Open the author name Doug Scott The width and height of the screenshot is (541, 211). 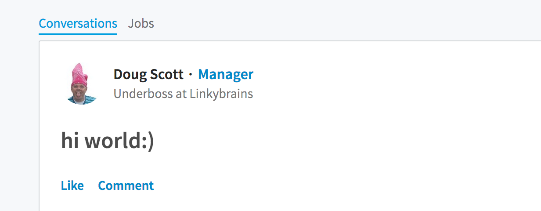(148, 74)
